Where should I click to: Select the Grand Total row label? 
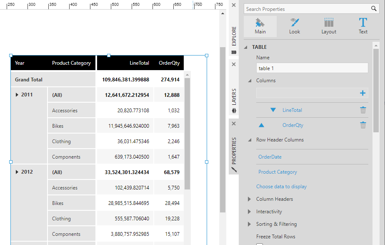point(28,80)
